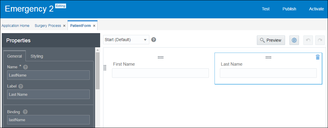328x128 pixels.
Task: Click the undo arrow button
Action: [308, 40]
